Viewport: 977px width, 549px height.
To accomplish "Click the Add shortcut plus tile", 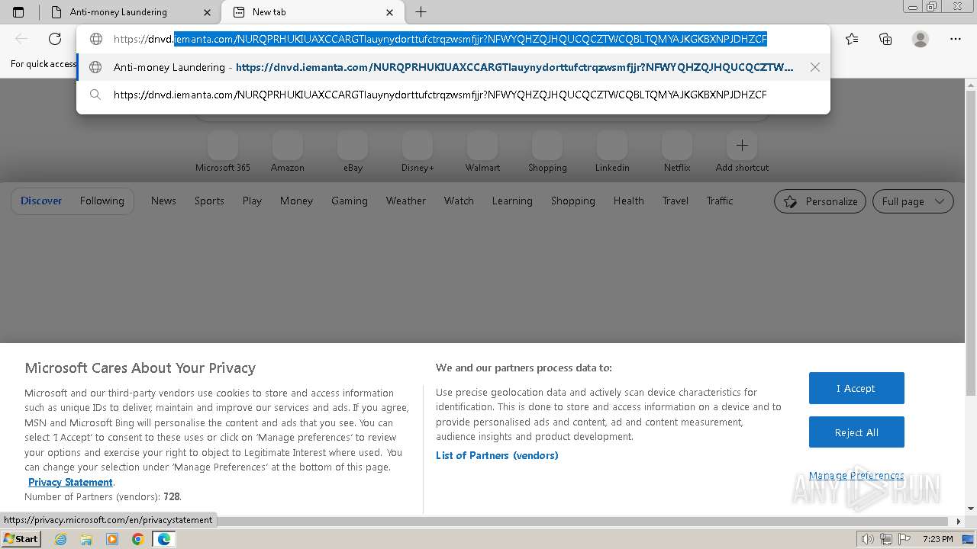I will (742, 152).
